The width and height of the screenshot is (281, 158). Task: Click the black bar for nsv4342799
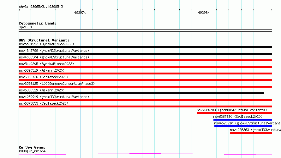click(145, 54)
